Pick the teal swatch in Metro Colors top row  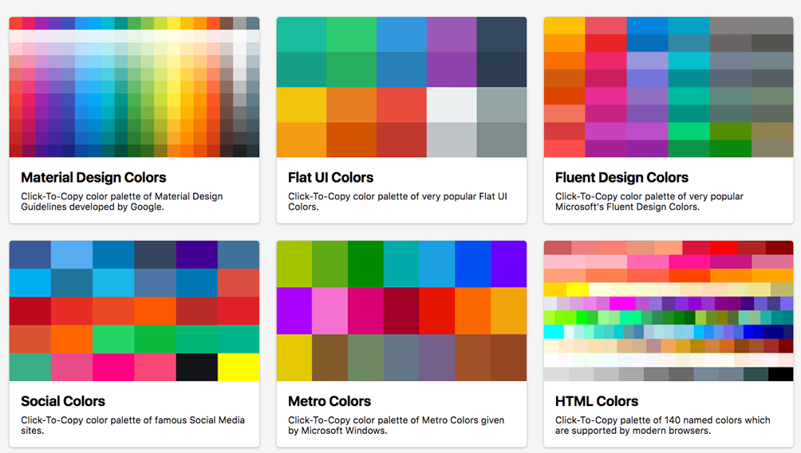(x=401, y=263)
